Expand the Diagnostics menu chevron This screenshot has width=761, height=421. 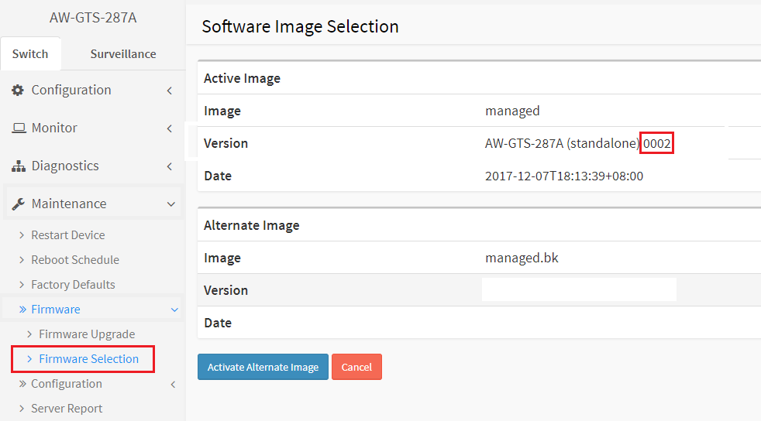pyautogui.click(x=170, y=166)
